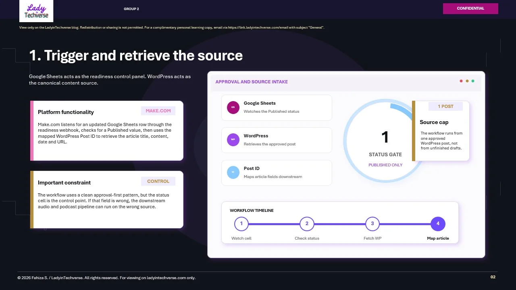
Task: Click the status gate circular progress ring
Action: coord(385,141)
